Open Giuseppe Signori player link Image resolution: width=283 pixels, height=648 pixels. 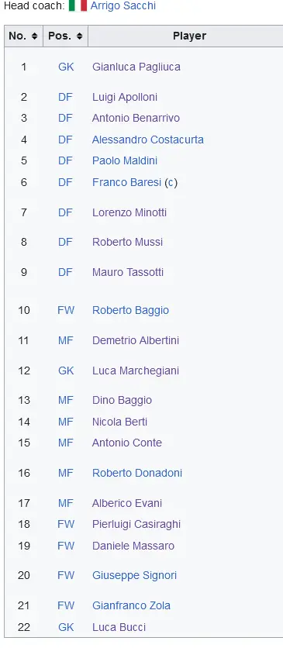(x=134, y=576)
